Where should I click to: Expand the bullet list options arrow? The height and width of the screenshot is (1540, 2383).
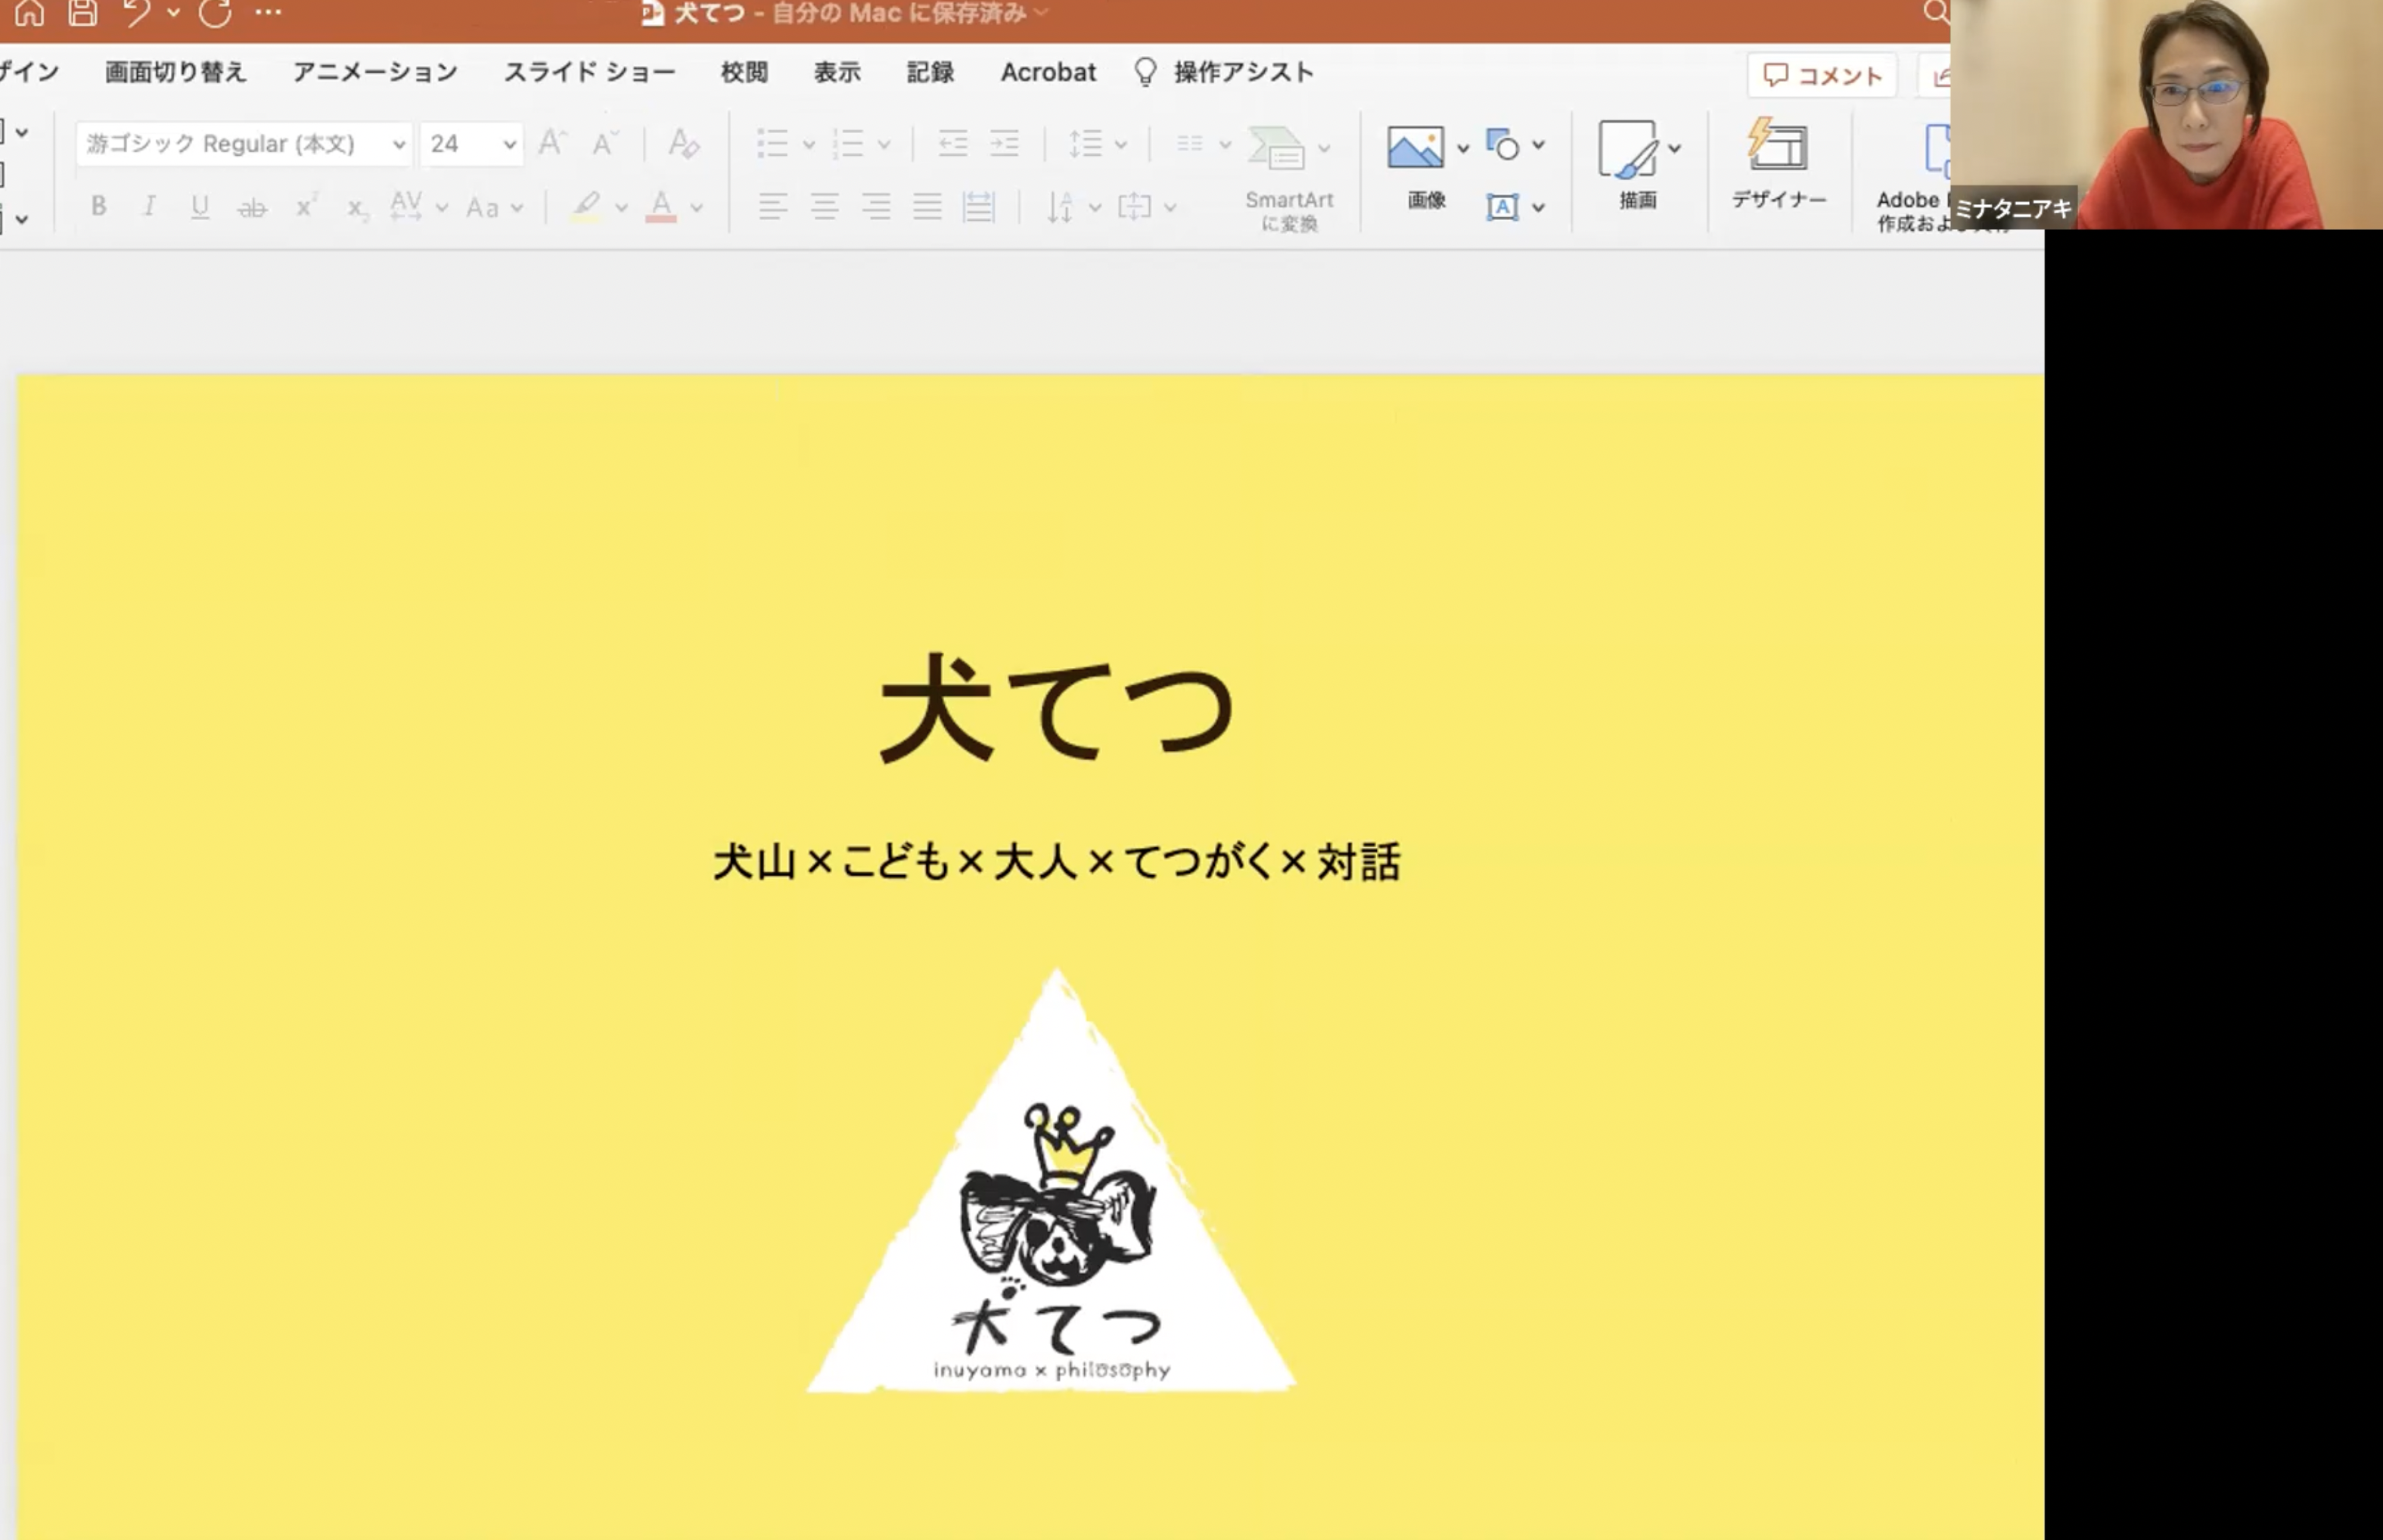coord(809,145)
